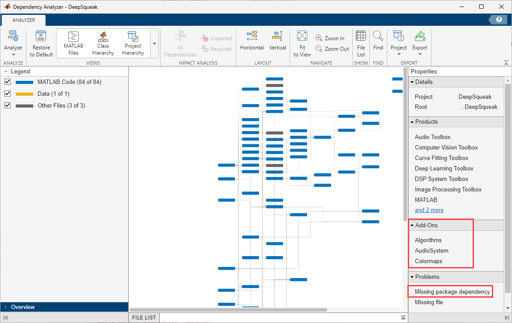Export the dependency graph

pyautogui.click(x=420, y=42)
